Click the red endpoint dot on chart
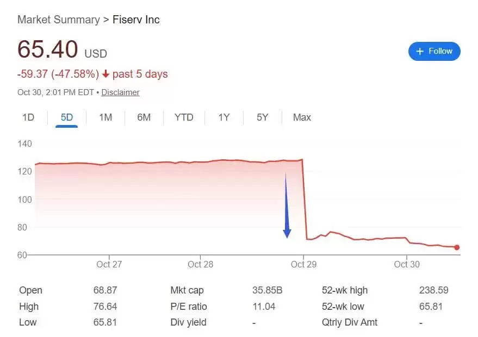This screenshot has height=337, width=478. [x=457, y=247]
